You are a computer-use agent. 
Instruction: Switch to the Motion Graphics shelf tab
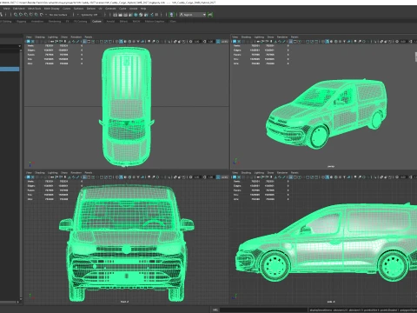[155, 21]
